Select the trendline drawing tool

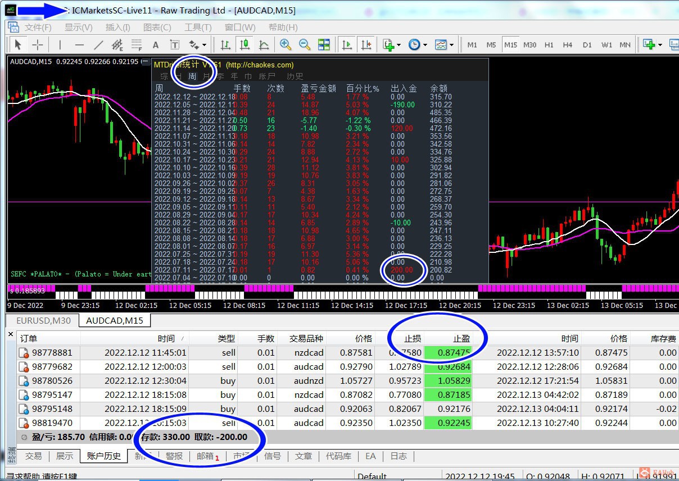coord(98,44)
